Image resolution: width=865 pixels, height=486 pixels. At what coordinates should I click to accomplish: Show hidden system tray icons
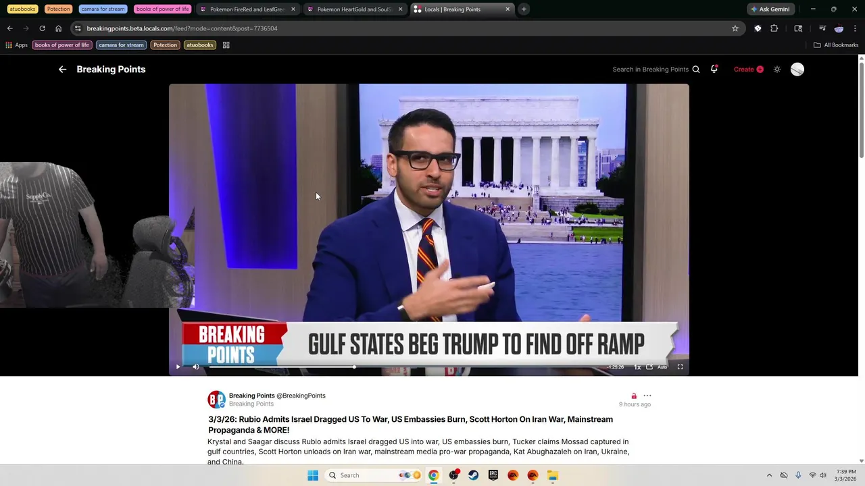tap(769, 475)
